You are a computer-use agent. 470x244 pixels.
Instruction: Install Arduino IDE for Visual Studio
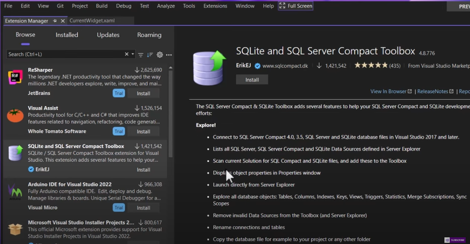(x=143, y=208)
